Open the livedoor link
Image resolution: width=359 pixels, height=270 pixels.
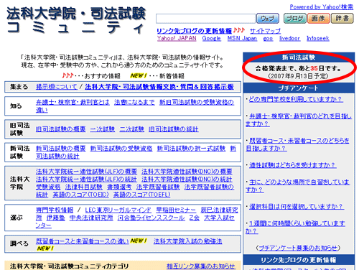[289, 38]
